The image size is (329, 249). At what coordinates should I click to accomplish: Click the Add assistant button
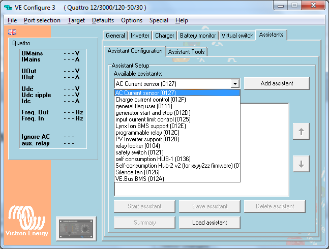(277, 83)
